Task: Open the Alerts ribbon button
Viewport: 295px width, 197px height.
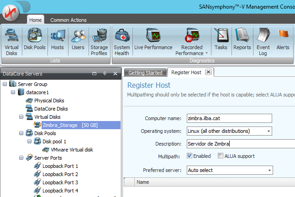Action: click(x=283, y=39)
